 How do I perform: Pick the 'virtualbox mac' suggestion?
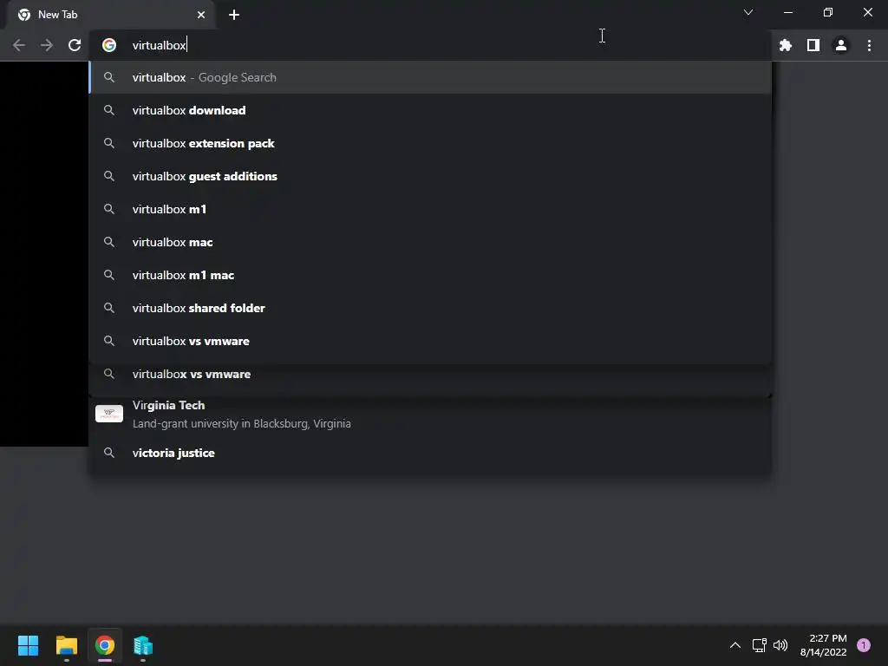(430, 242)
